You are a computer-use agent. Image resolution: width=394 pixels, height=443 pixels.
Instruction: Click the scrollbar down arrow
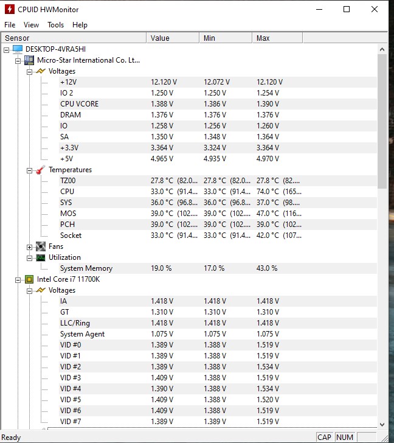382,424
